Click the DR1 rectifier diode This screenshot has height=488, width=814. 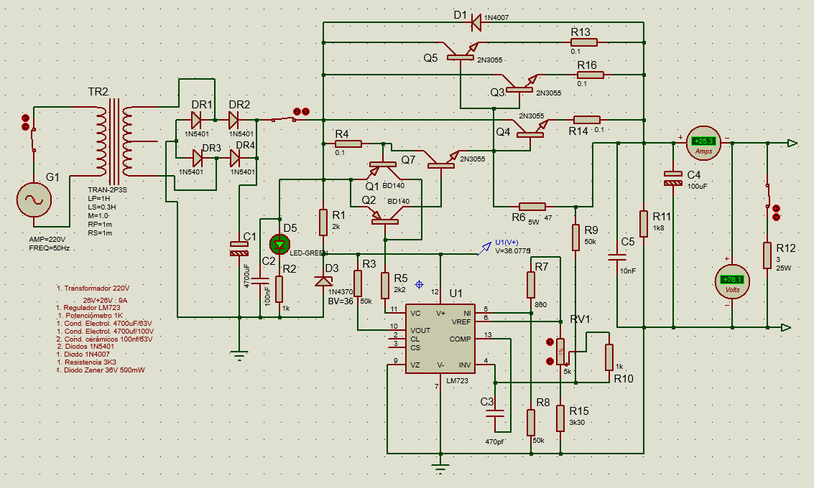(x=197, y=120)
